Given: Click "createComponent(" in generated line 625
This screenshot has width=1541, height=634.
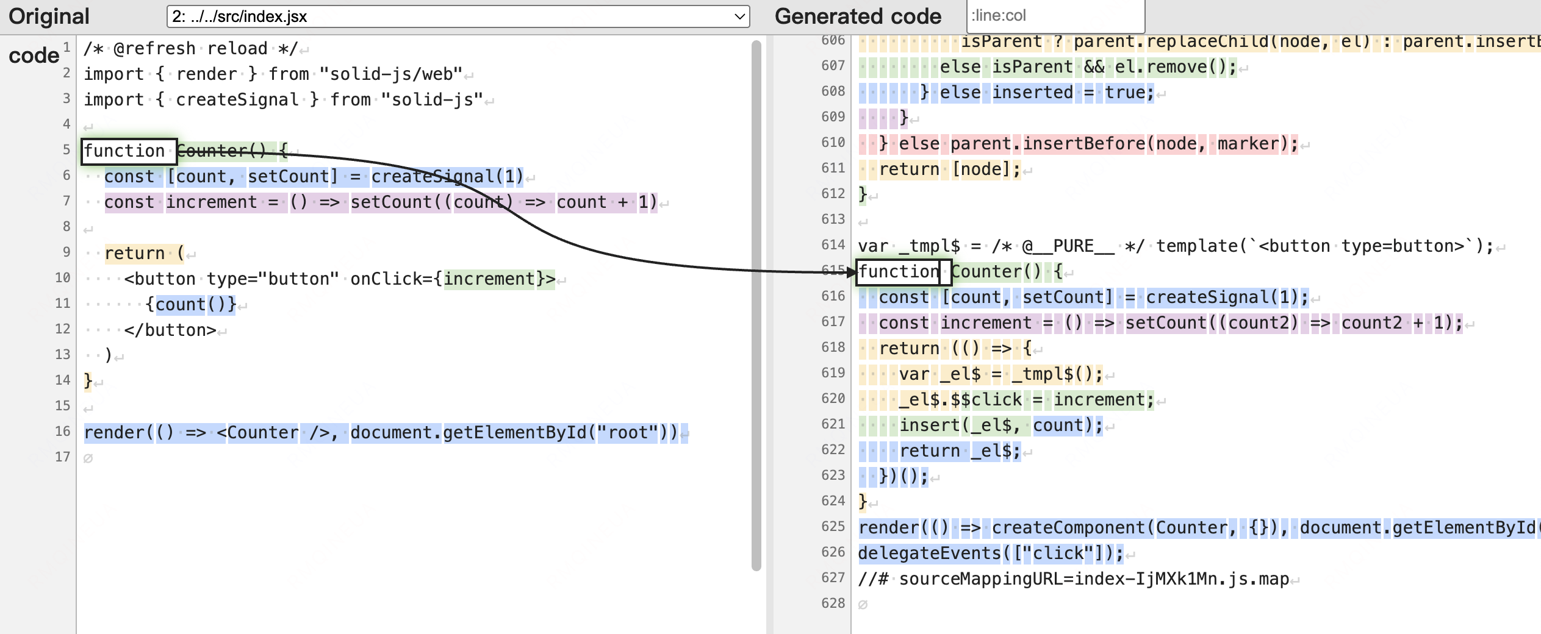Looking at the screenshot, I should (1072, 528).
